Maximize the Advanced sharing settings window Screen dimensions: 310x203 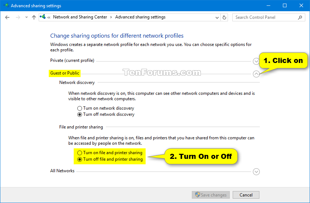[285, 5]
